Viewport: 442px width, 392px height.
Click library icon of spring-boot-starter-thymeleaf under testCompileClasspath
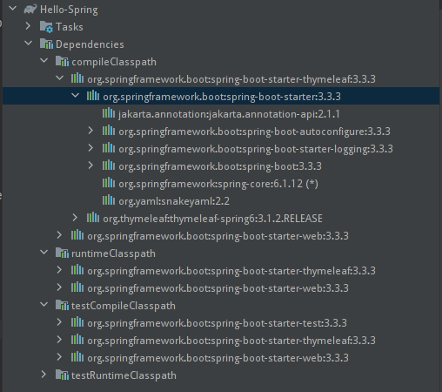pos(77,340)
